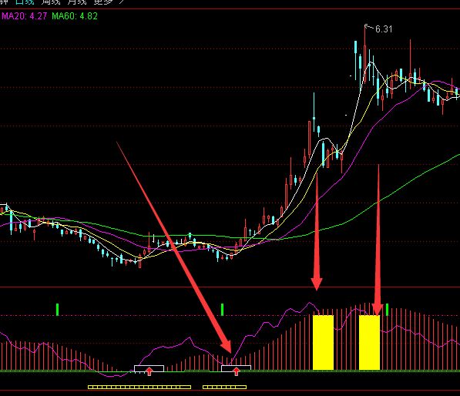Switch to the 周线 weekly chart tab

click(x=51, y=2)
